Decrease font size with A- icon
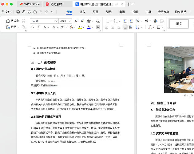Image resolution: width=194 pixels, height=154 pixels. coord(82,21)
